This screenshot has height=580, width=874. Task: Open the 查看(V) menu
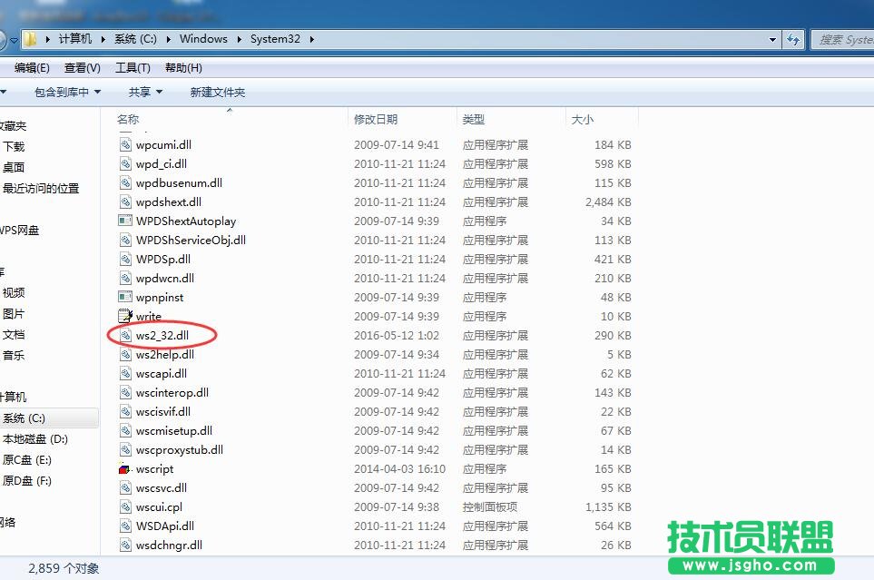tap(81, 66)
